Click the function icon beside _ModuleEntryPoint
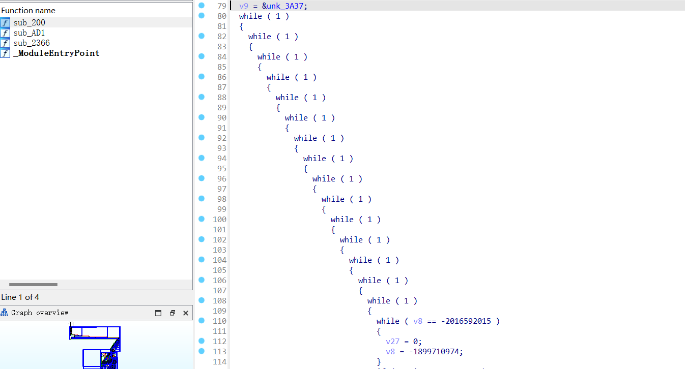Viewport: 685px width, 369px height. [x=5, y=53]
